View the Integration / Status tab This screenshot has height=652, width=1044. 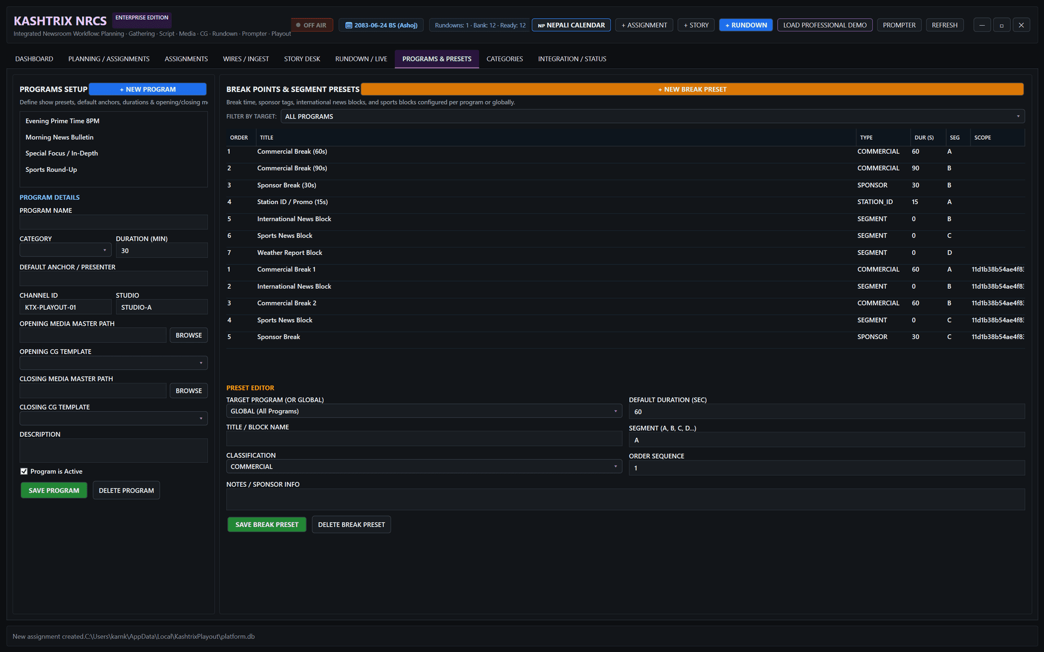click(x=572, y=59)
